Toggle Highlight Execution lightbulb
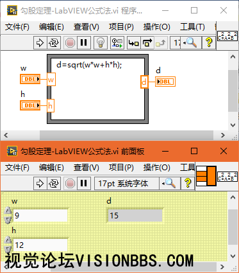239x273 pixels. pos(101,43)
